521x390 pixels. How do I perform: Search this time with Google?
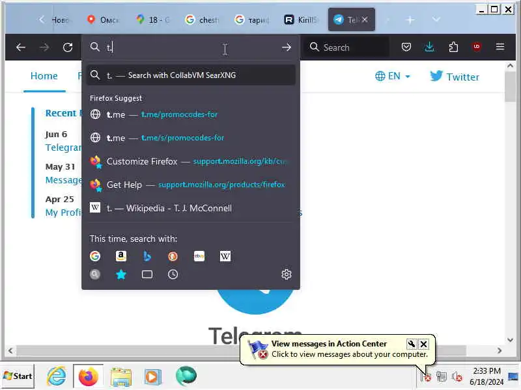tap(95, 256)
